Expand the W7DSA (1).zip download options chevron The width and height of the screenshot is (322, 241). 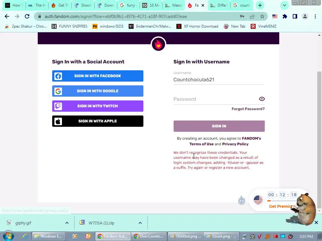pos(140,223)
